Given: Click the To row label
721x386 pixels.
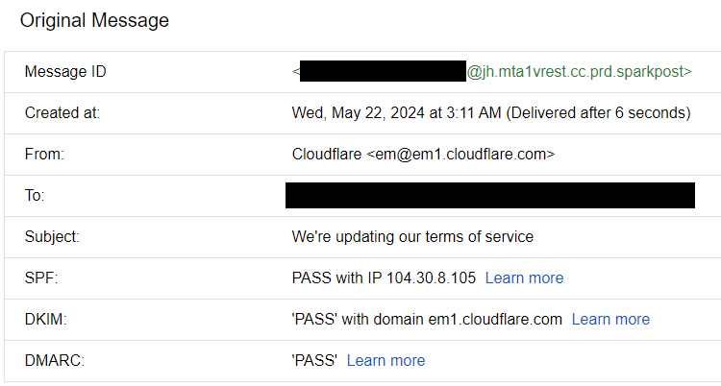Looking at the screenshot, I should (35, 196).
